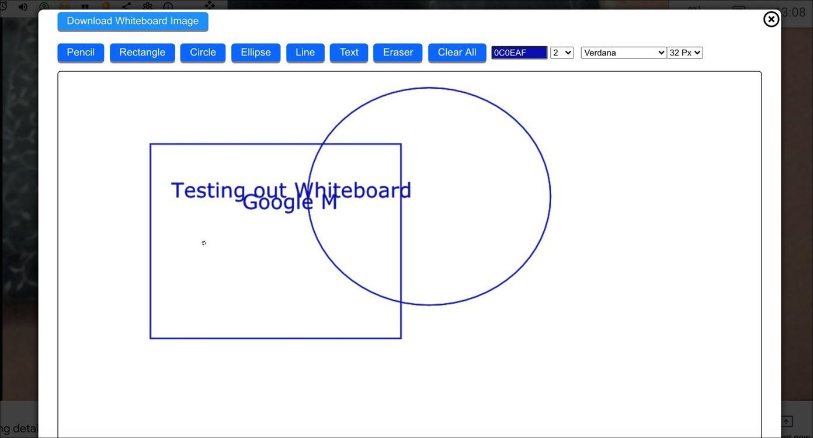813x438 pixels.
Task: Clear All whiteboard content
Action: pyautogui.click(x=457, y=53)
